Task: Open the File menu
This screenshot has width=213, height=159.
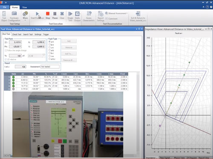Action: tap(5, 7)
